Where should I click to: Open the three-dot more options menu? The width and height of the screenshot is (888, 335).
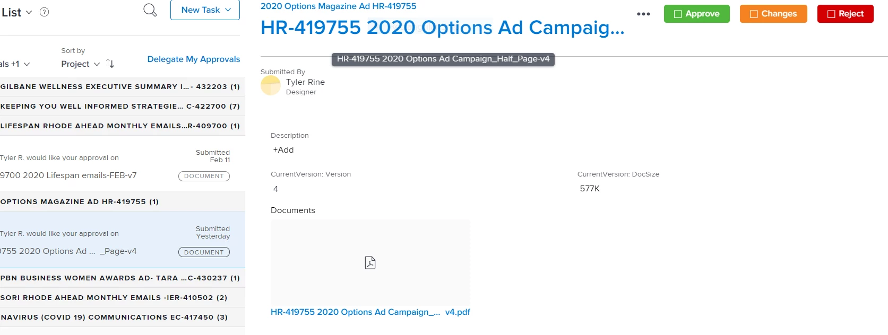[x=643, y=14]
